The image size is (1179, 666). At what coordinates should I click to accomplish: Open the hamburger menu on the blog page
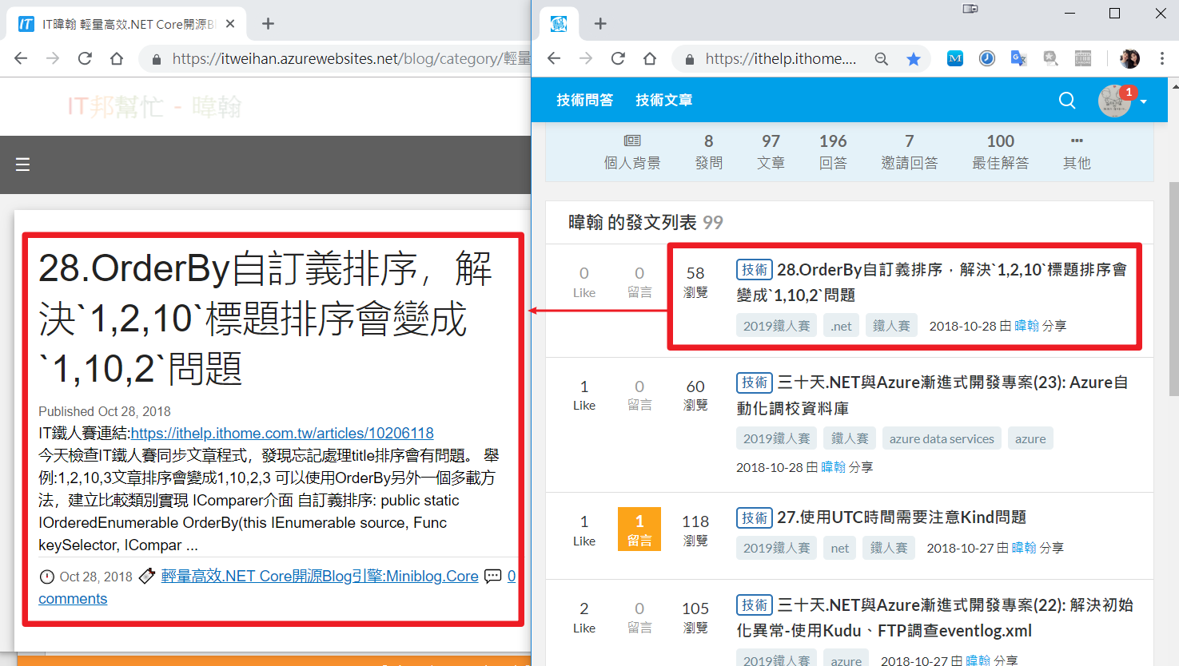[x=22, y=165]
